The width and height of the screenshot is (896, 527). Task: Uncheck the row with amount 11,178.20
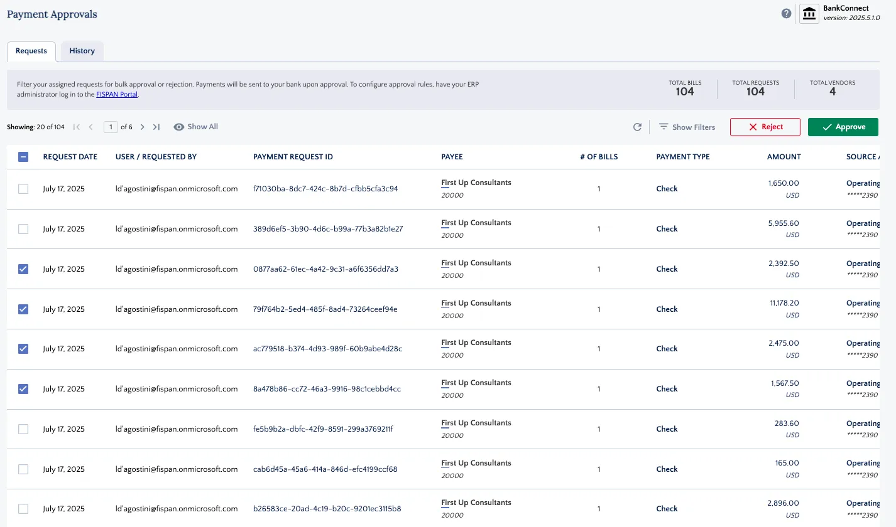pyautogui.click(x=23, y=309)
